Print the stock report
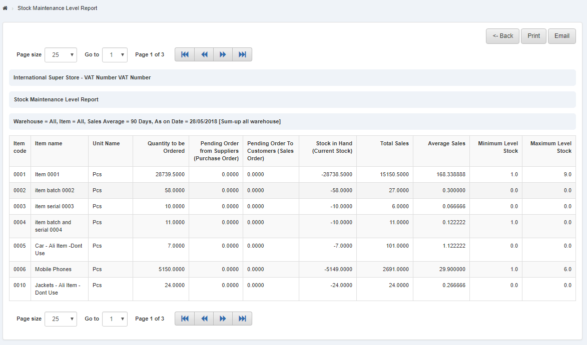 [x=533, y=36]
